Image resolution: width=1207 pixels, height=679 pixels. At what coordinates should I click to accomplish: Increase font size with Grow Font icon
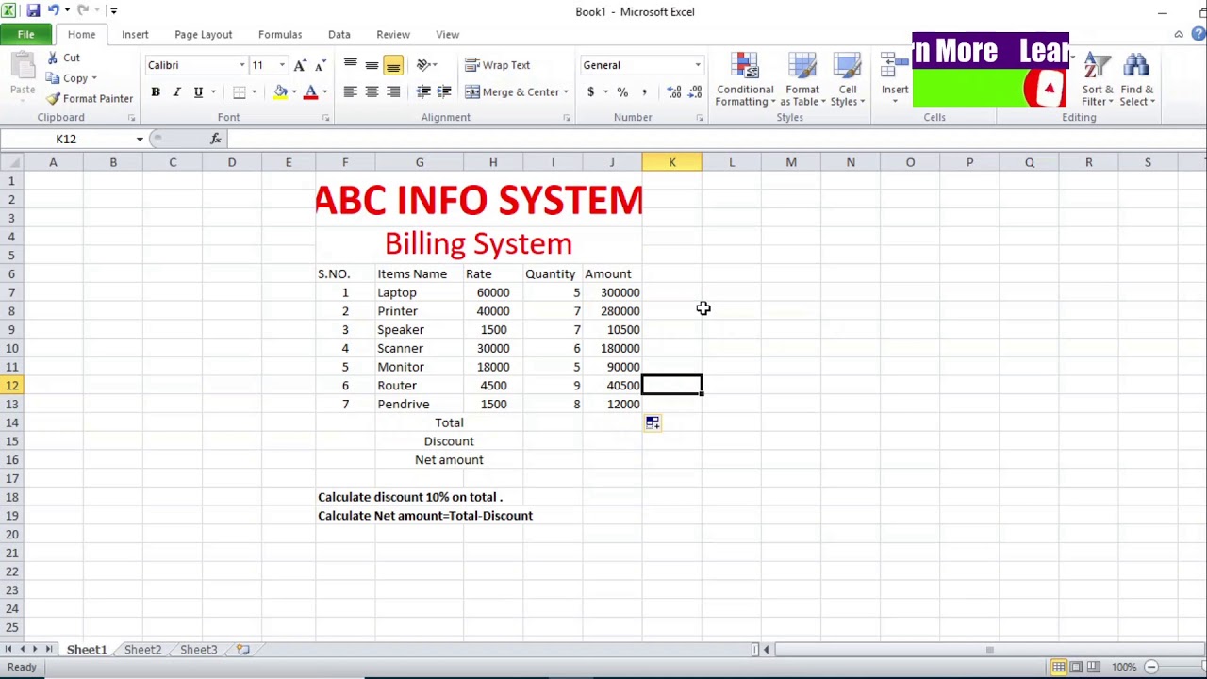300,65
